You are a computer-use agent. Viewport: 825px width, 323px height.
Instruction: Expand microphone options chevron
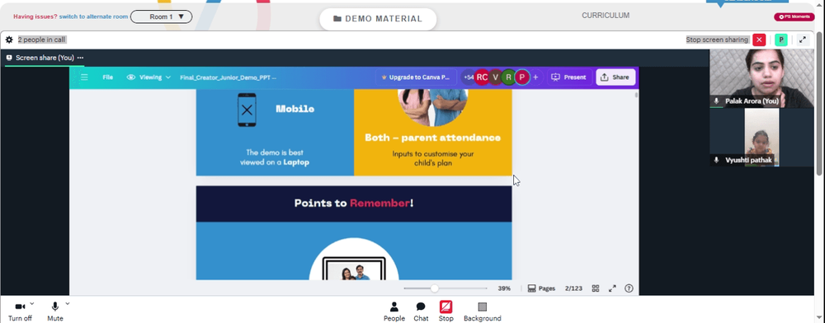(68, 303)
